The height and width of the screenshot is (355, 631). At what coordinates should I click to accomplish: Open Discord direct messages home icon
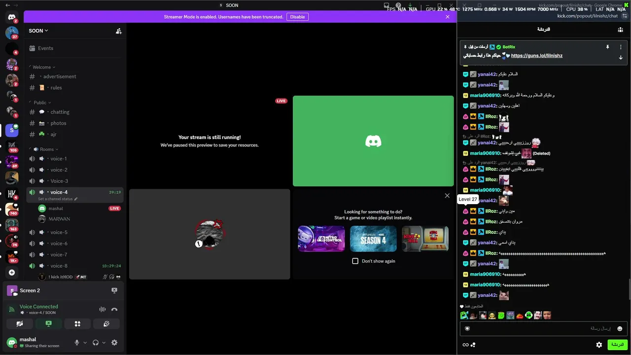point(12,17)
